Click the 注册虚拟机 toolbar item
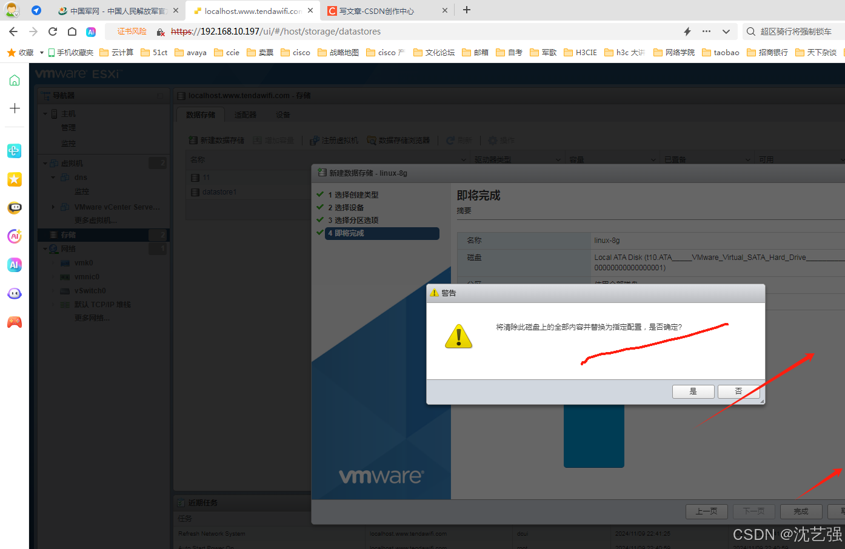The image size is (845, 549). [334, 140]
